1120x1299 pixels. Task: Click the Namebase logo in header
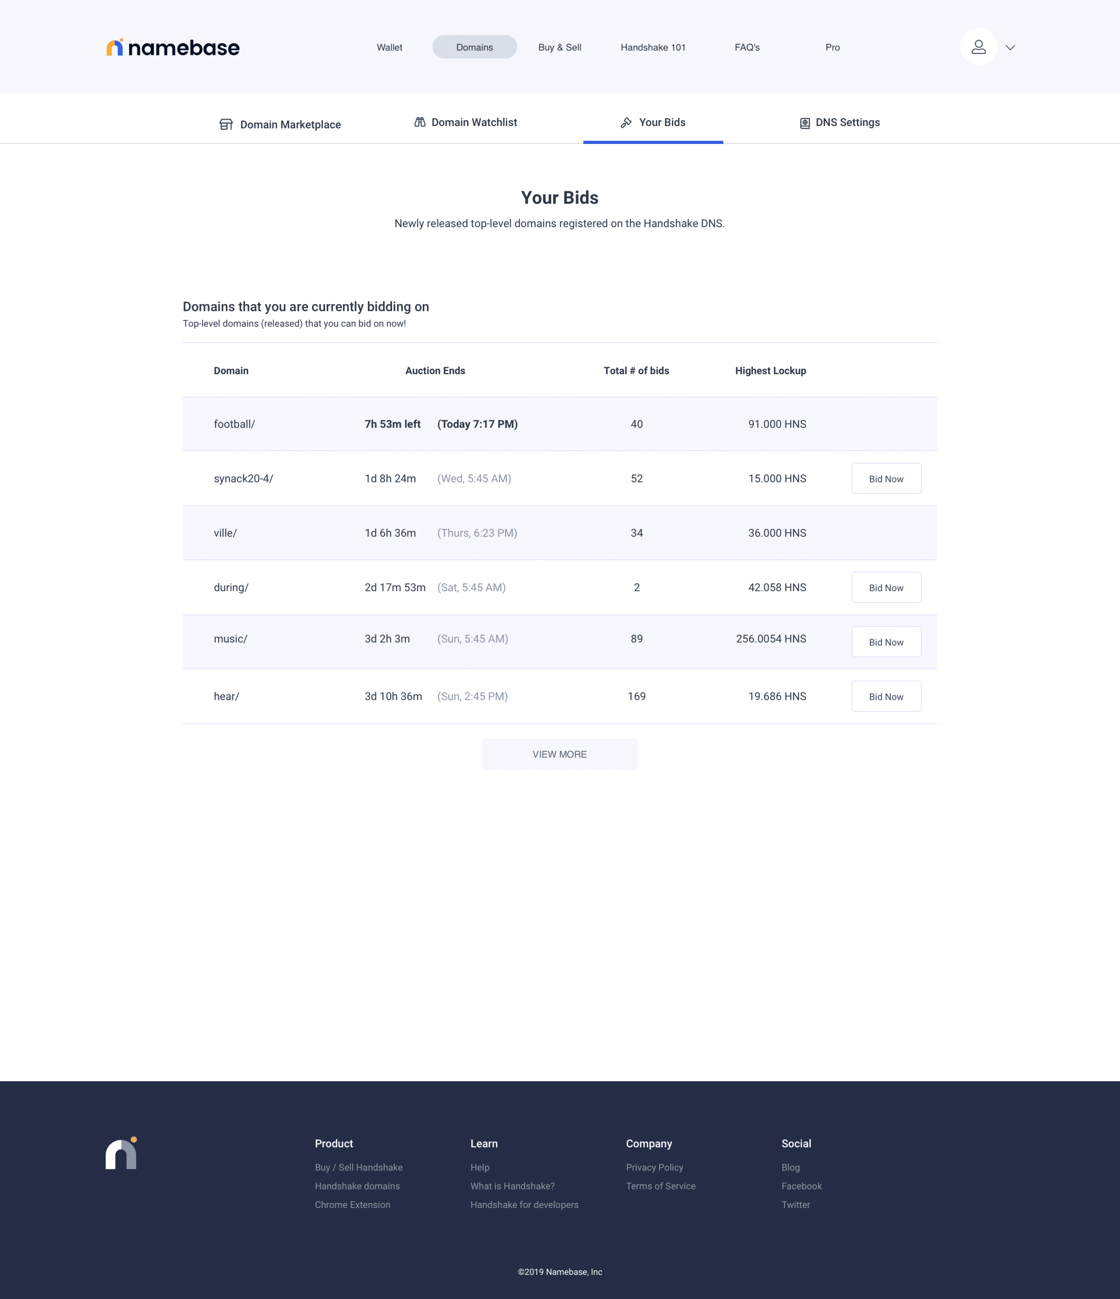coord(173,48)
